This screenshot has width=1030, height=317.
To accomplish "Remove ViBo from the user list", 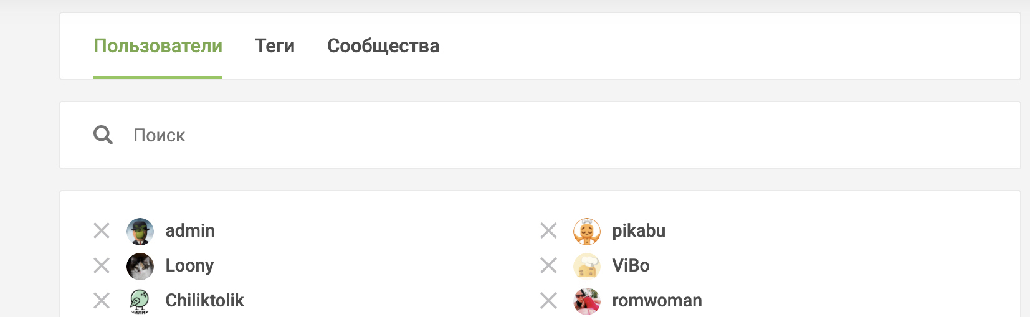I will [x=548, y=266].
